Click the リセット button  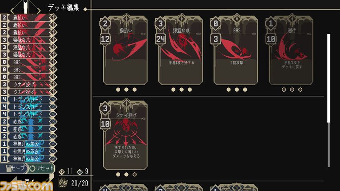tap(41, 168)
